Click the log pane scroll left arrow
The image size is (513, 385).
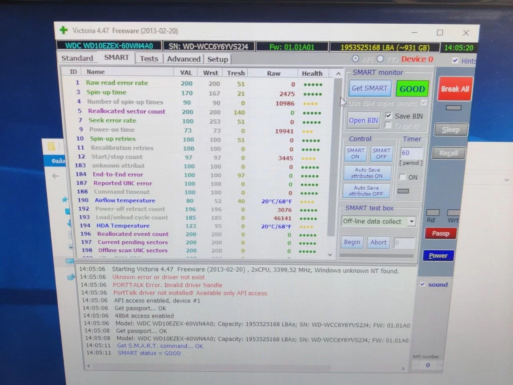click(x=89, y=366)
